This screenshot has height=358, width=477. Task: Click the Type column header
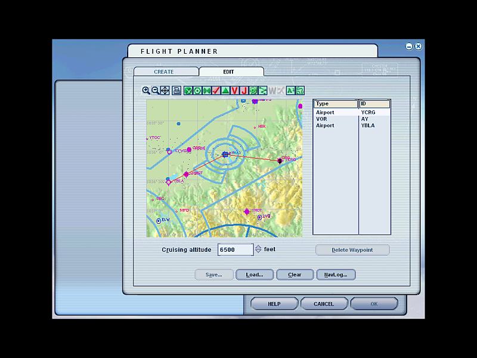pos(336,104)
